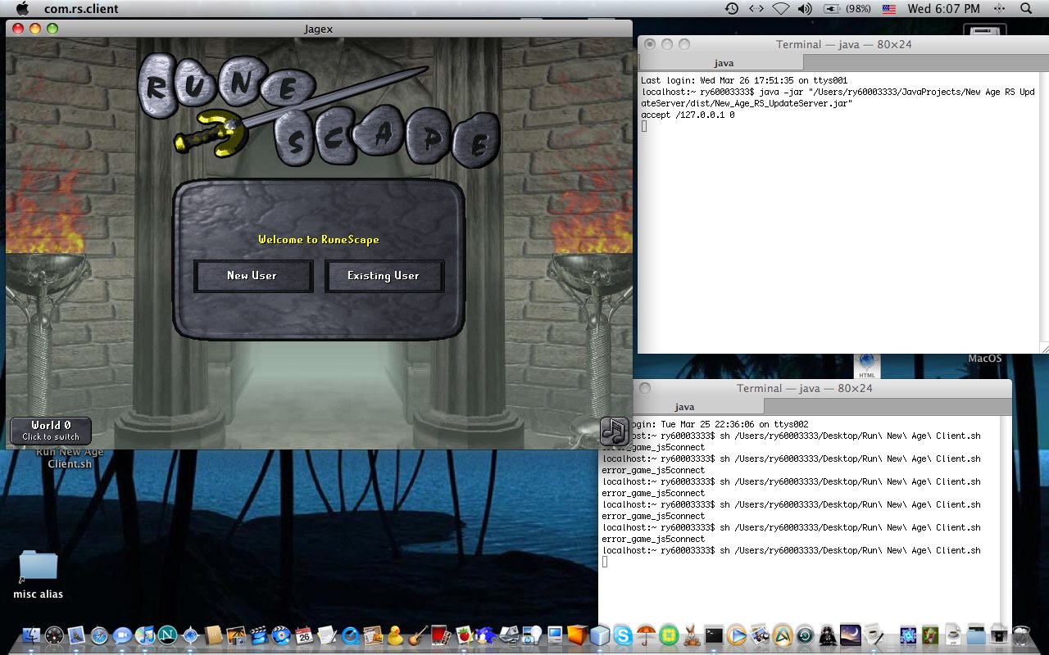Click the Jagex window title bar
1049x655 pixels.
tap(318, 29)
